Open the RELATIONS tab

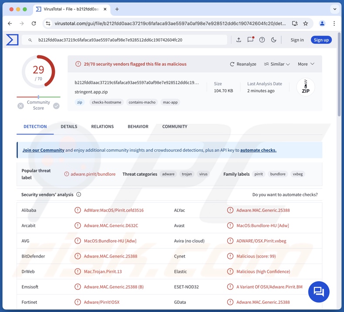click(102, 127)
